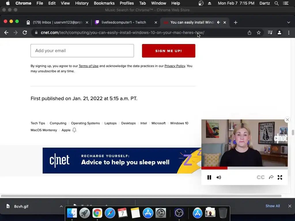The height and width of the screenshot is (221, 295).
Task: Click the vertical scrollbar thumb
Action: pos(293,132)
